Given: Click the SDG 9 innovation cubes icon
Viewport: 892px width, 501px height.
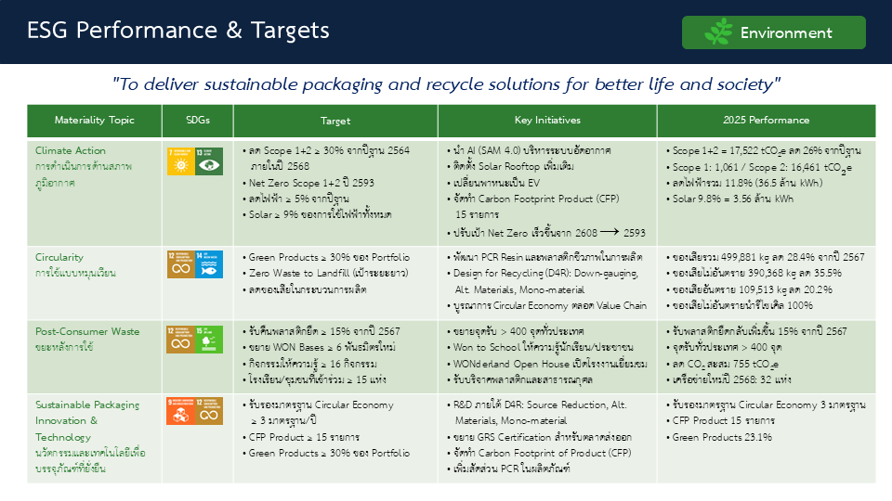Looking at the screenshot, I should pos(181,411).
